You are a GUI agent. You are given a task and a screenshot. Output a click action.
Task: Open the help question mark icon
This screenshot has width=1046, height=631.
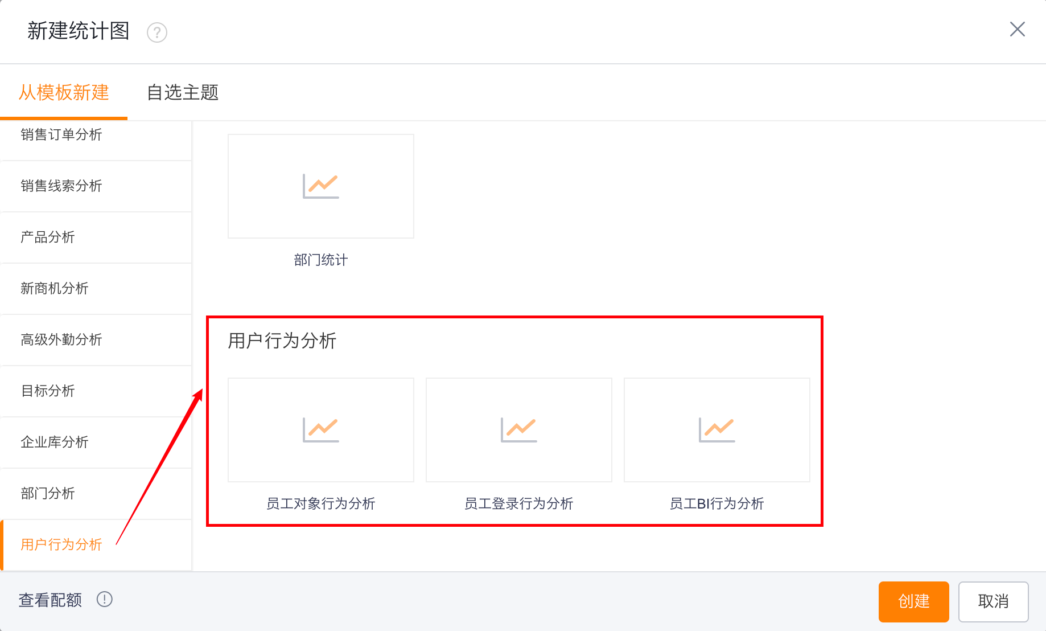[x=157, y=32]
